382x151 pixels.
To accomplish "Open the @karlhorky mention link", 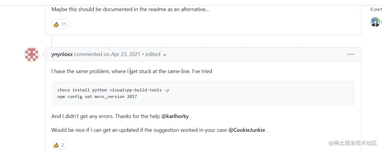I will [x=175, y=116].
